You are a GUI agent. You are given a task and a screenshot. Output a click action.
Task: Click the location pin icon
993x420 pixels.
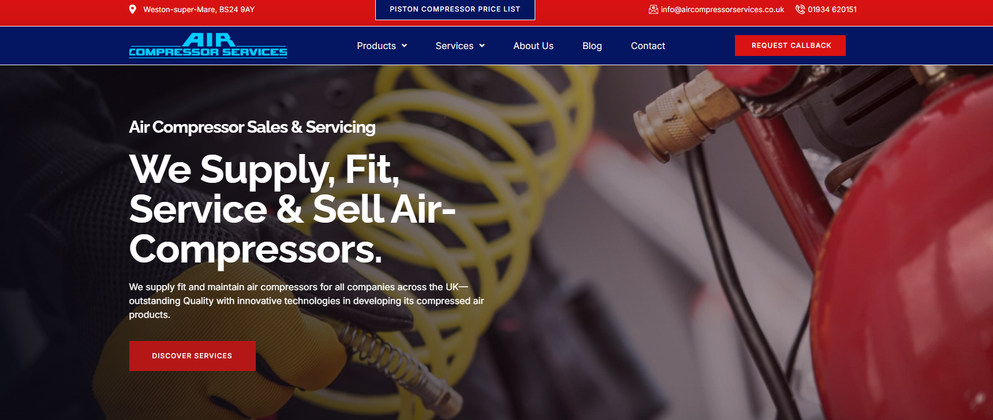tap(133, 9)
